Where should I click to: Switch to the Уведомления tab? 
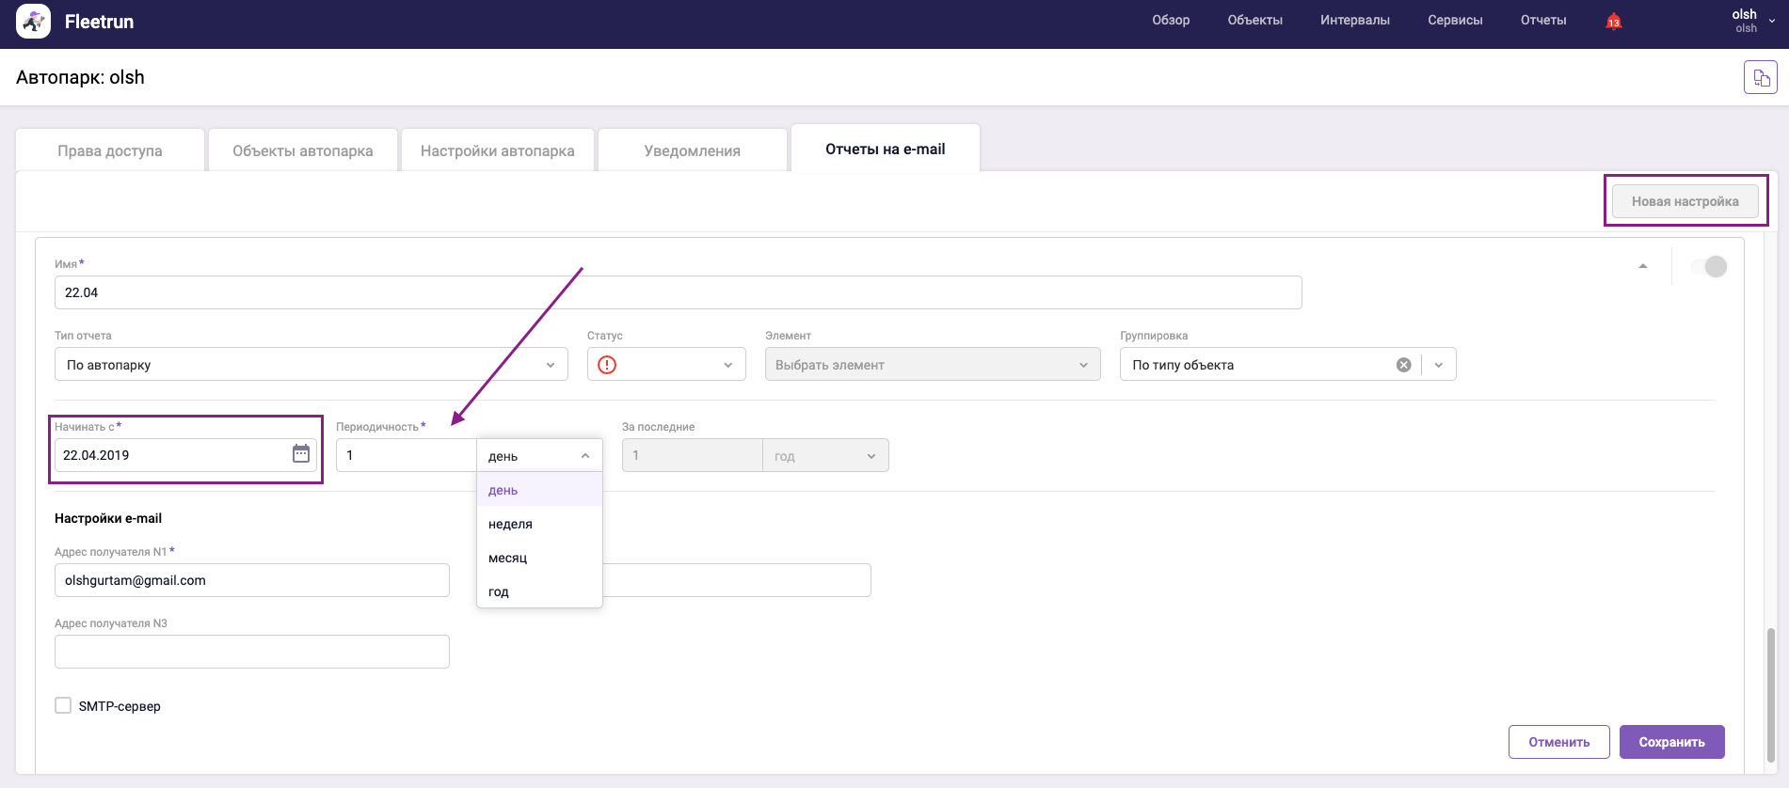pyautogui.click(x=692, y=150)
